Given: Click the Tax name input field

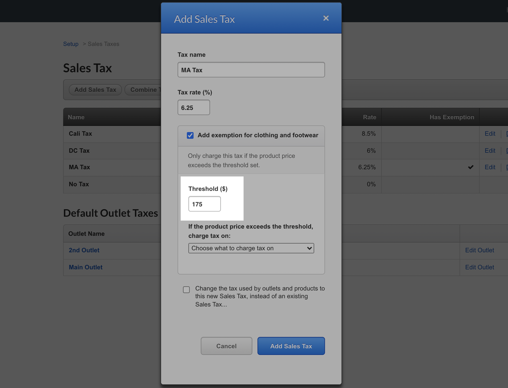Looking at the screenshot, I should [251, 70].
